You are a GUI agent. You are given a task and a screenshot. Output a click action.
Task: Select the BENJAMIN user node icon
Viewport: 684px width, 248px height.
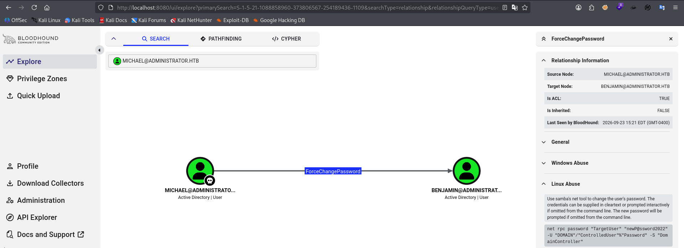pos(467,171)
